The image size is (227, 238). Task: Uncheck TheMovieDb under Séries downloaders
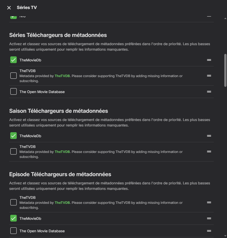click(13, 60)
